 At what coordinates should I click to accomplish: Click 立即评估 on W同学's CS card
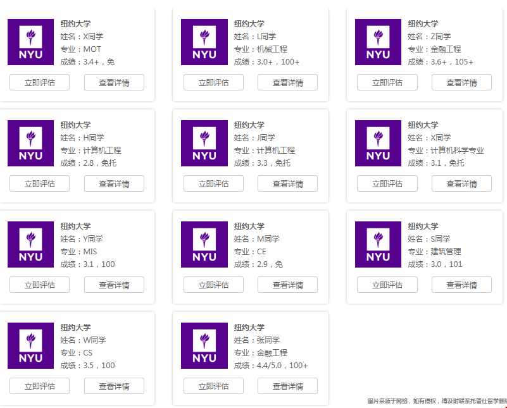point(39,386)
